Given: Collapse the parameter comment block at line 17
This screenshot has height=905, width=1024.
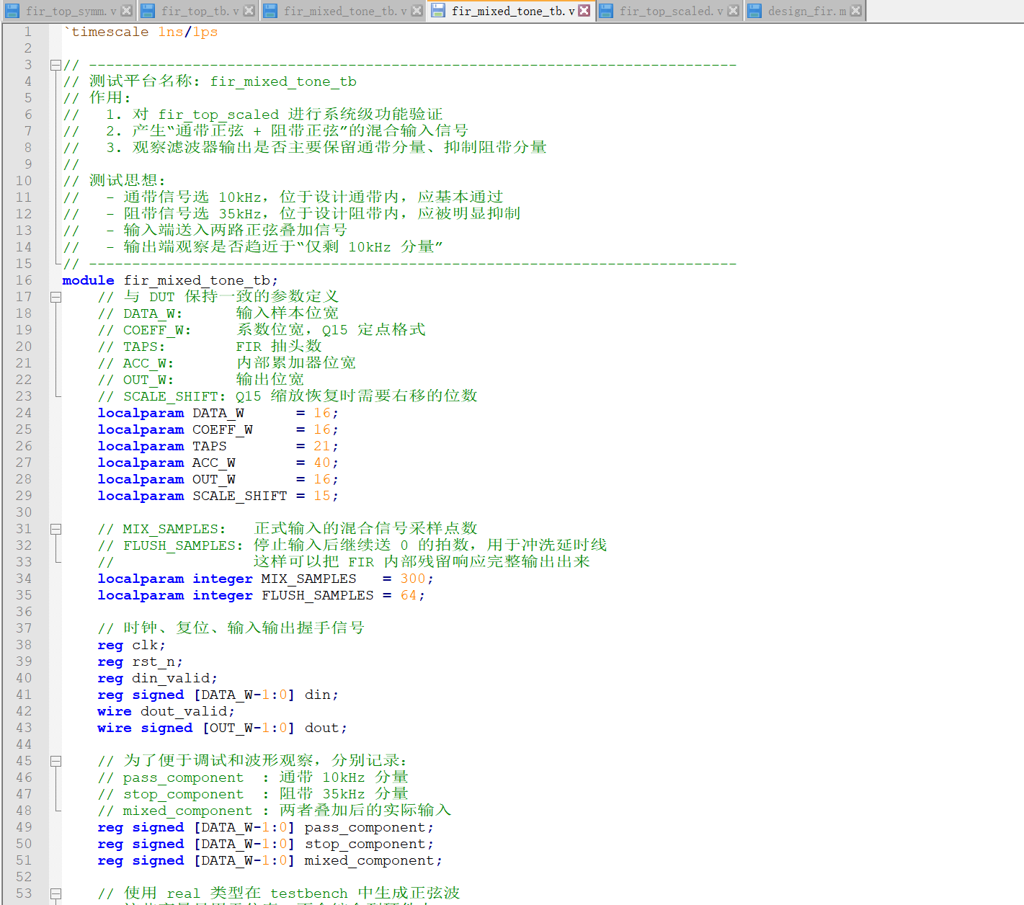Looking at the screenshot, I should tap(55, 297).
